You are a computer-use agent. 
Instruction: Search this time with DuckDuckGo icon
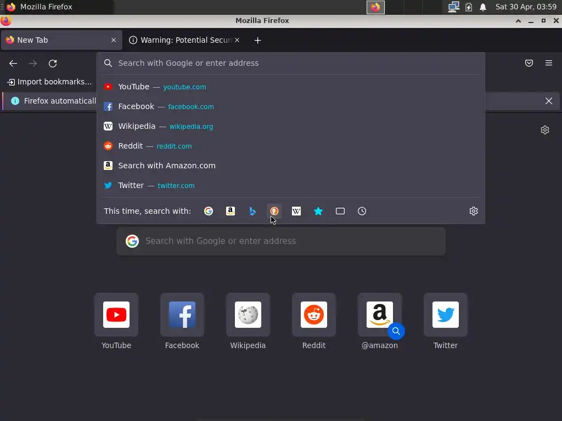pos(274,211)
